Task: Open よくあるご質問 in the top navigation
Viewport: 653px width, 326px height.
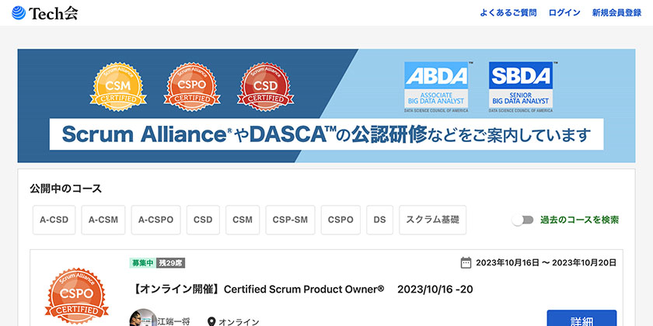Action: point(508,13)
